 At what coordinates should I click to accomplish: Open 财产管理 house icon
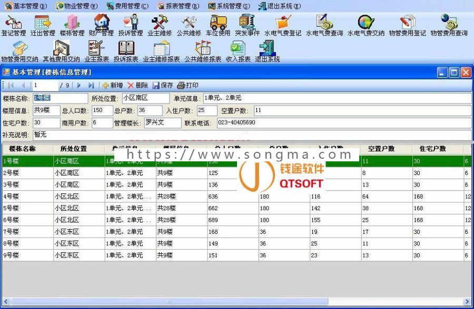[101, 26]
